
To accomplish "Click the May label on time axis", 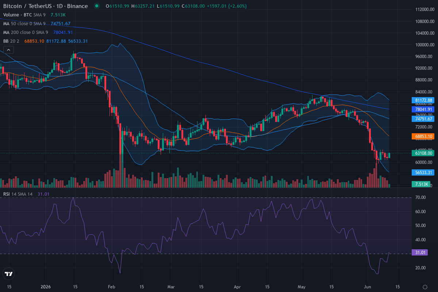I will (x=302, y=287).
